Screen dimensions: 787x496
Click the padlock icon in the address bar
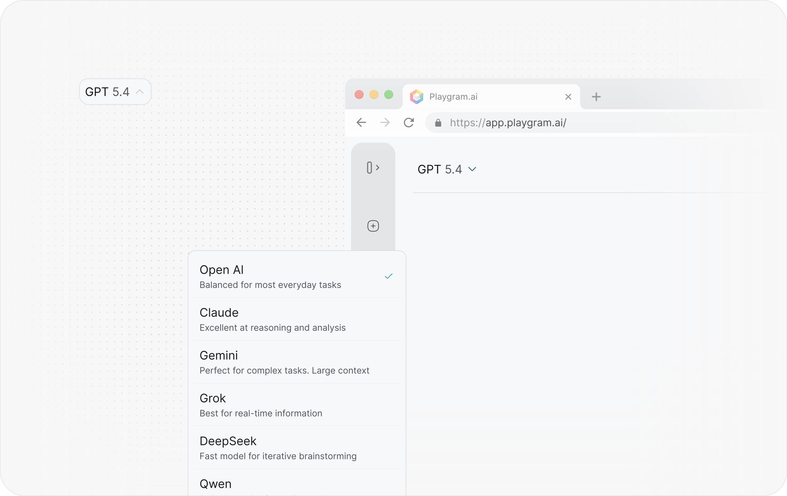(x=438, y=123)
